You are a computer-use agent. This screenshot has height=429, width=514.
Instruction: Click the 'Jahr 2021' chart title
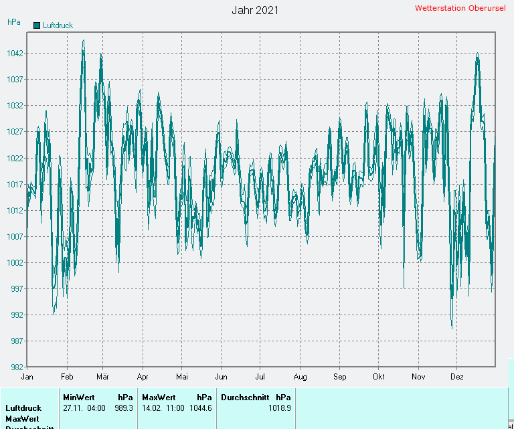tap(255, 10)
